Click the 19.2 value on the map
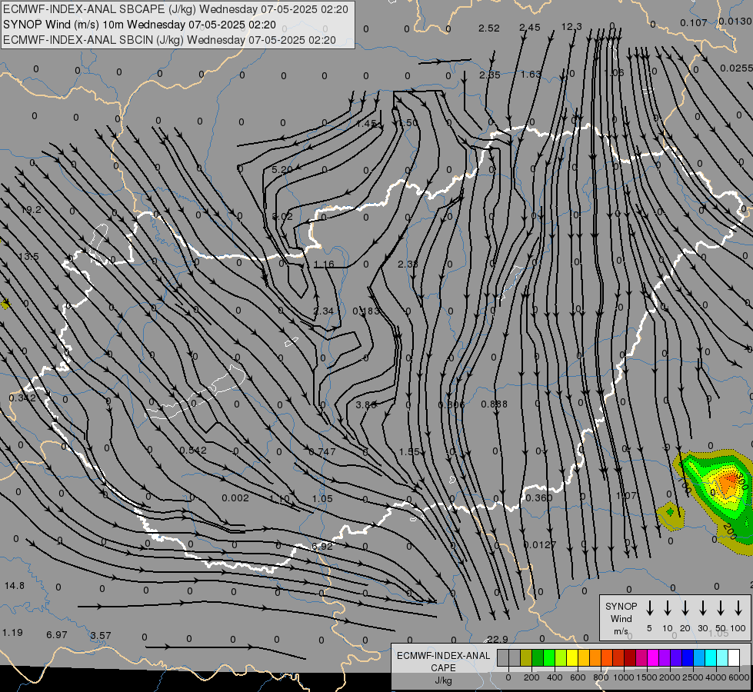Viewport: 753px width, 692px height. tap(32, 210)
